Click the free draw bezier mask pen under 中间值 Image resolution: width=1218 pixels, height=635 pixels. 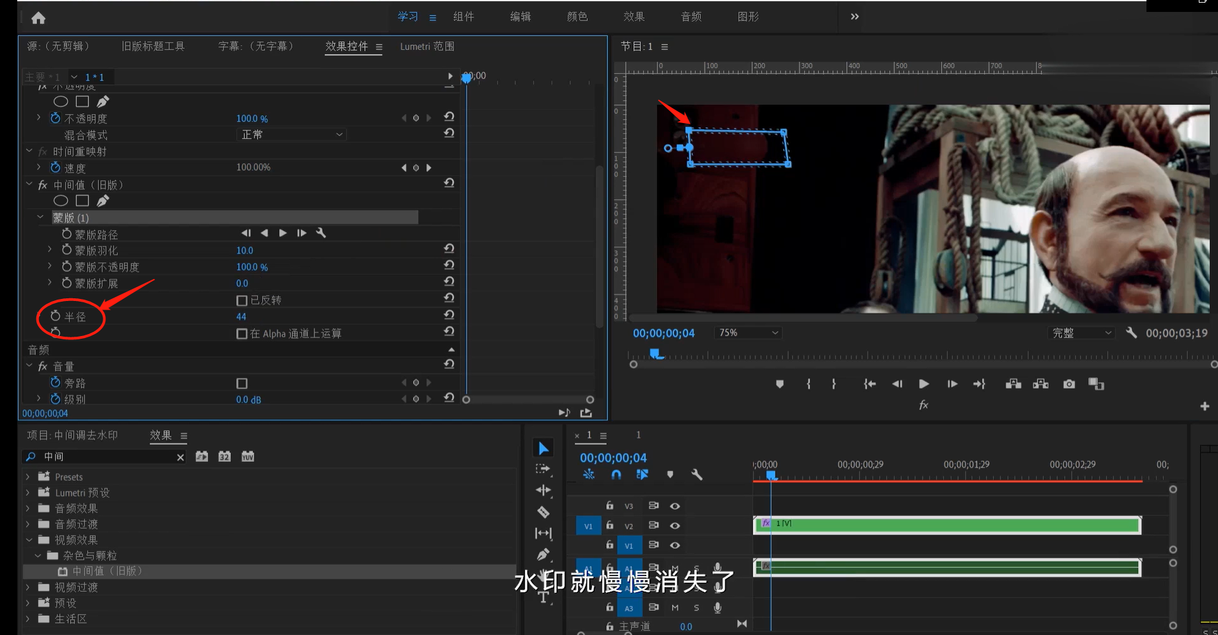[103, 200]
